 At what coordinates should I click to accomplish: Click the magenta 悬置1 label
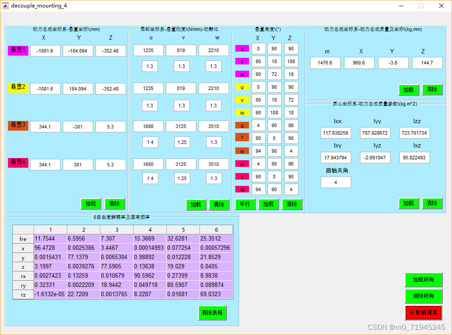(x=18, y=50)
